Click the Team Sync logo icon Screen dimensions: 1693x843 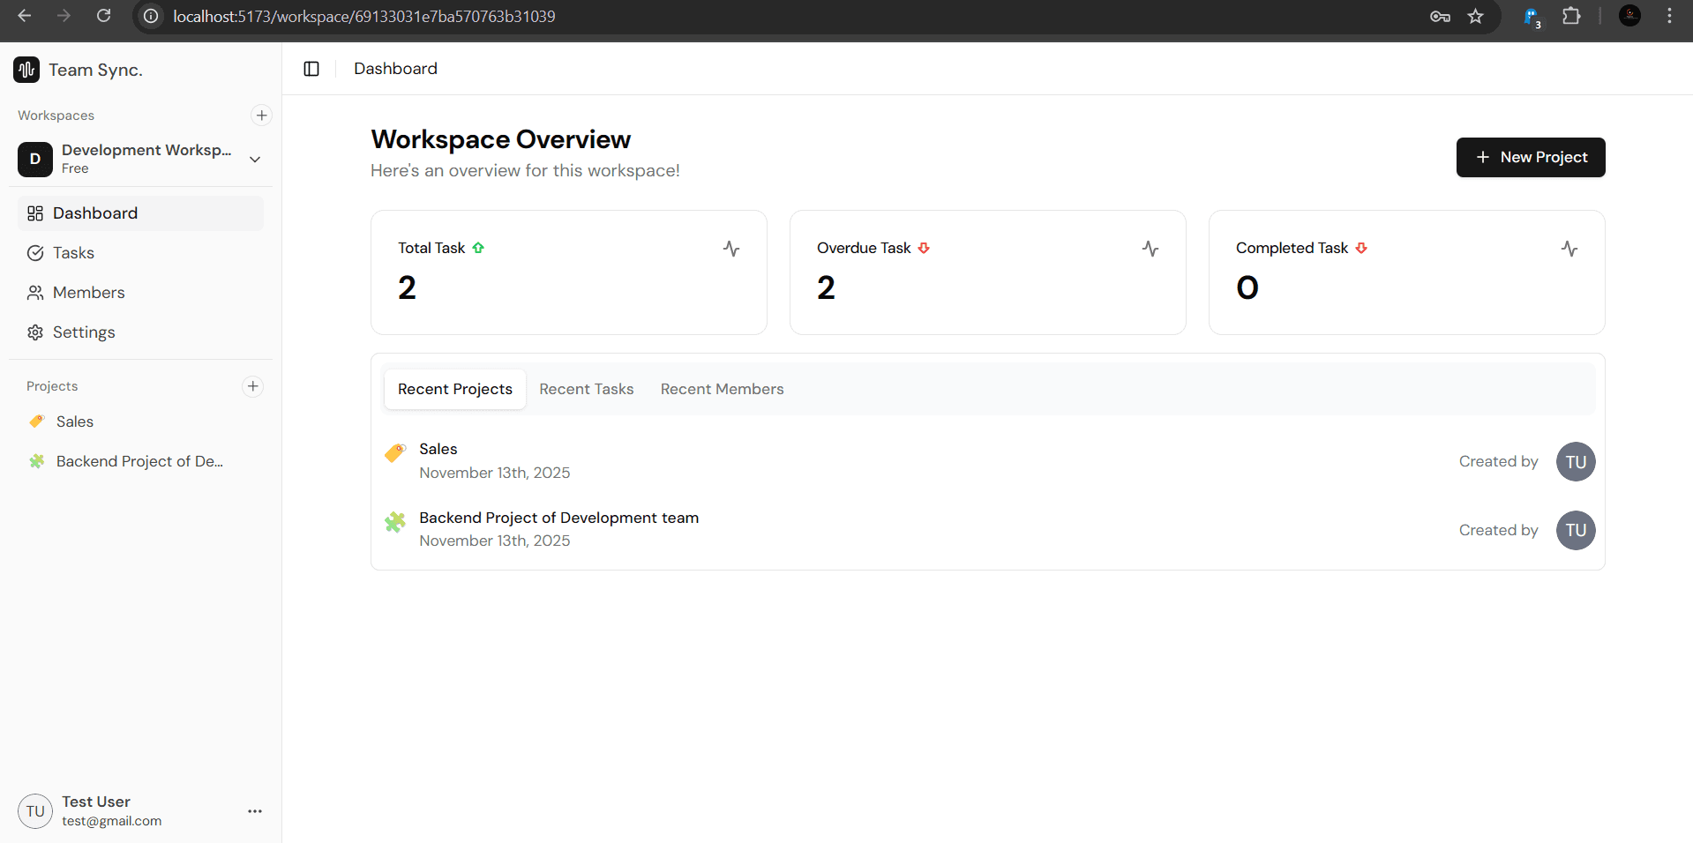pos(26,70)
